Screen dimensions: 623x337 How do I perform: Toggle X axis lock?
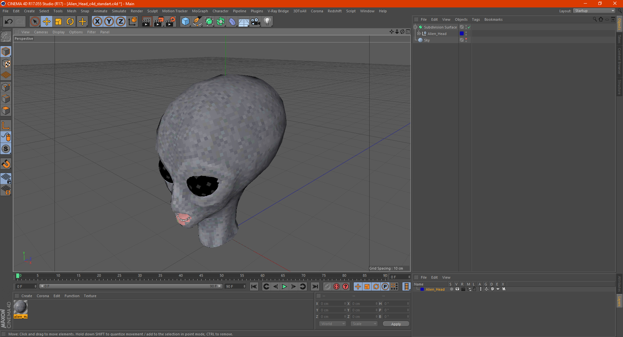(x=97, y=22)
